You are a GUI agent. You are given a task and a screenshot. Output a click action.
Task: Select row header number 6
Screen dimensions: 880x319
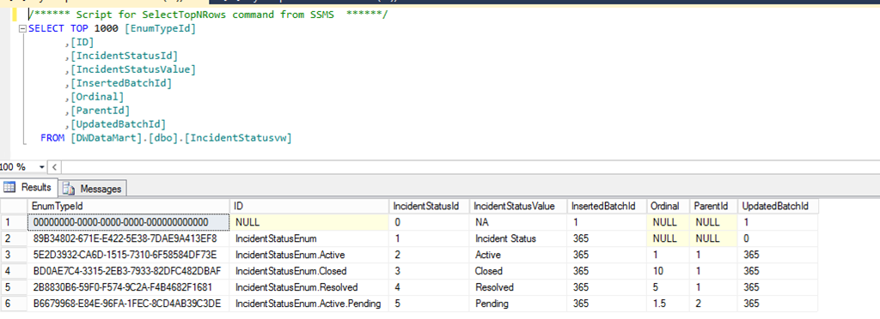coord(14,304)
